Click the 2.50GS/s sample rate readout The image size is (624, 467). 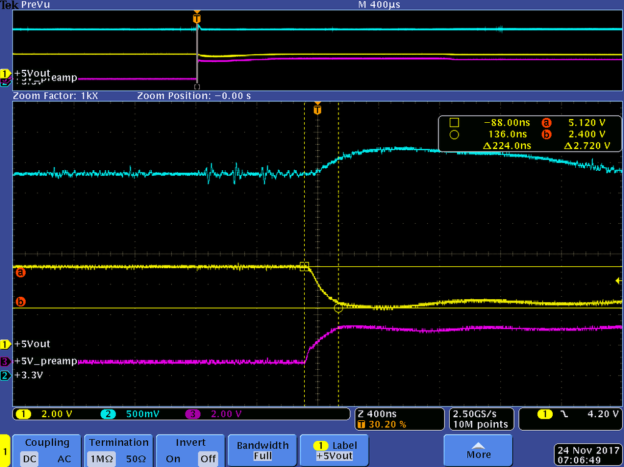pyautogui.click(x=475, y=414)
